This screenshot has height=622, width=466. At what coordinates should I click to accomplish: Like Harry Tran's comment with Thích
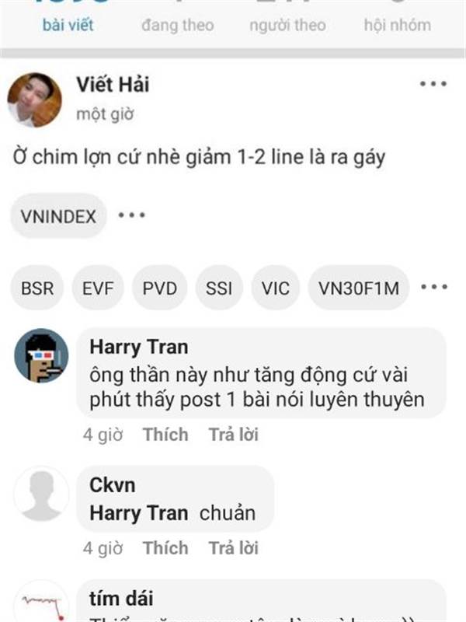tap(165, 435)
